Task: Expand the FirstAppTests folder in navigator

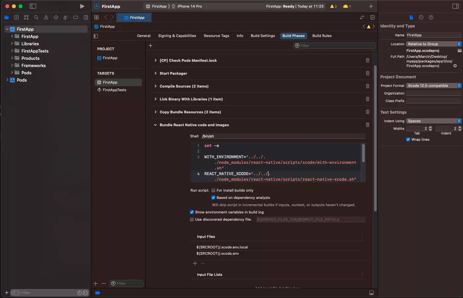Action: (12, 51)
